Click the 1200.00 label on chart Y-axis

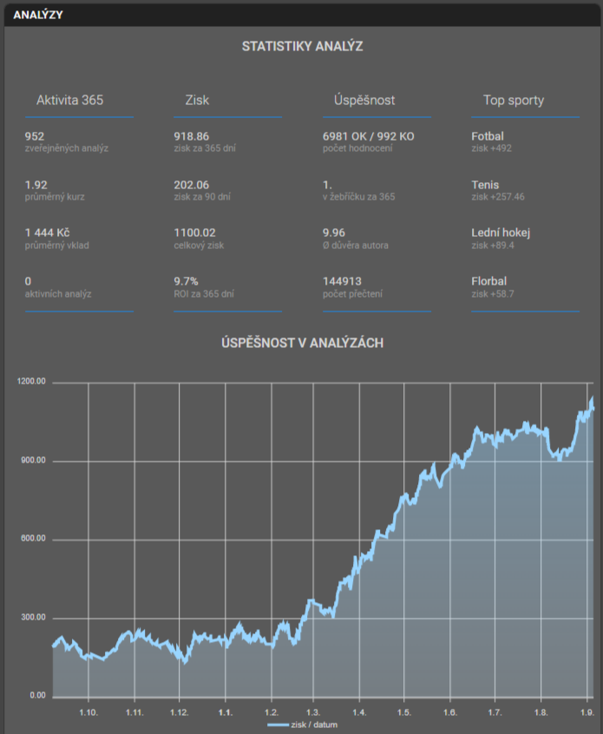click(x=31, y=383)
